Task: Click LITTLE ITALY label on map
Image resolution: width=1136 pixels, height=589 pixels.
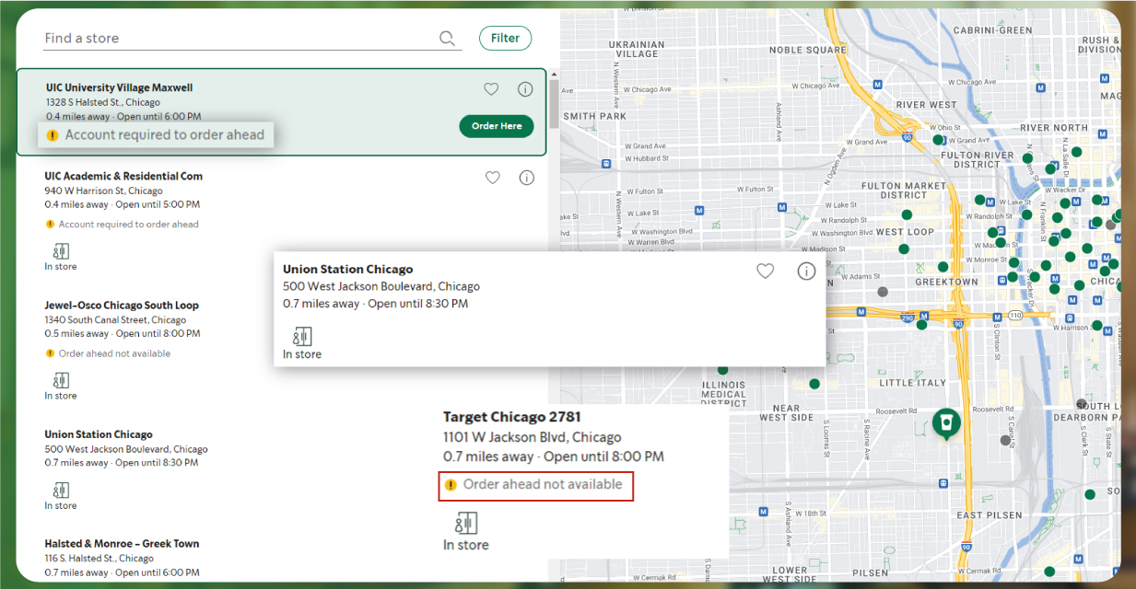Action: [913, 383]
